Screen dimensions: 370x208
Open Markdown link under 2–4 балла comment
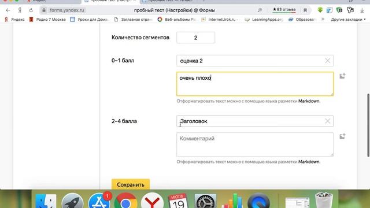[x=309, y=162]
